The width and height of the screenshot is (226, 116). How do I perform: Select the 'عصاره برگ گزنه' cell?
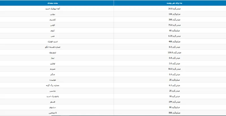pos(53,85)
